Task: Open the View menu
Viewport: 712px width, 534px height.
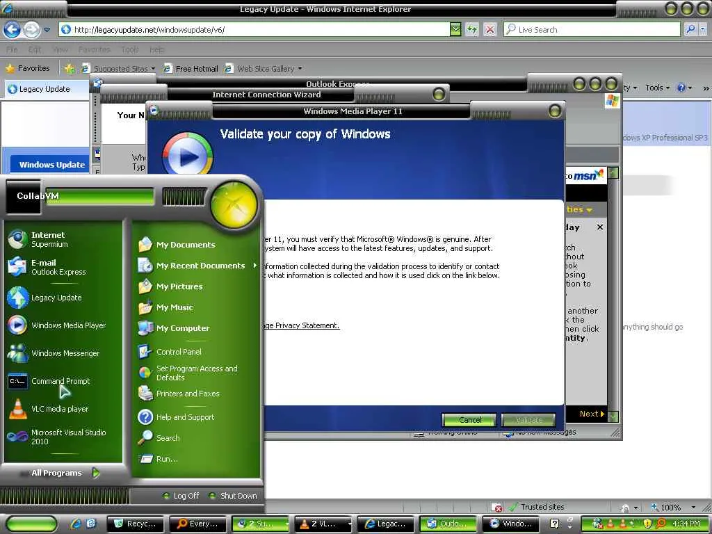Action: click(x=60, y=49)
